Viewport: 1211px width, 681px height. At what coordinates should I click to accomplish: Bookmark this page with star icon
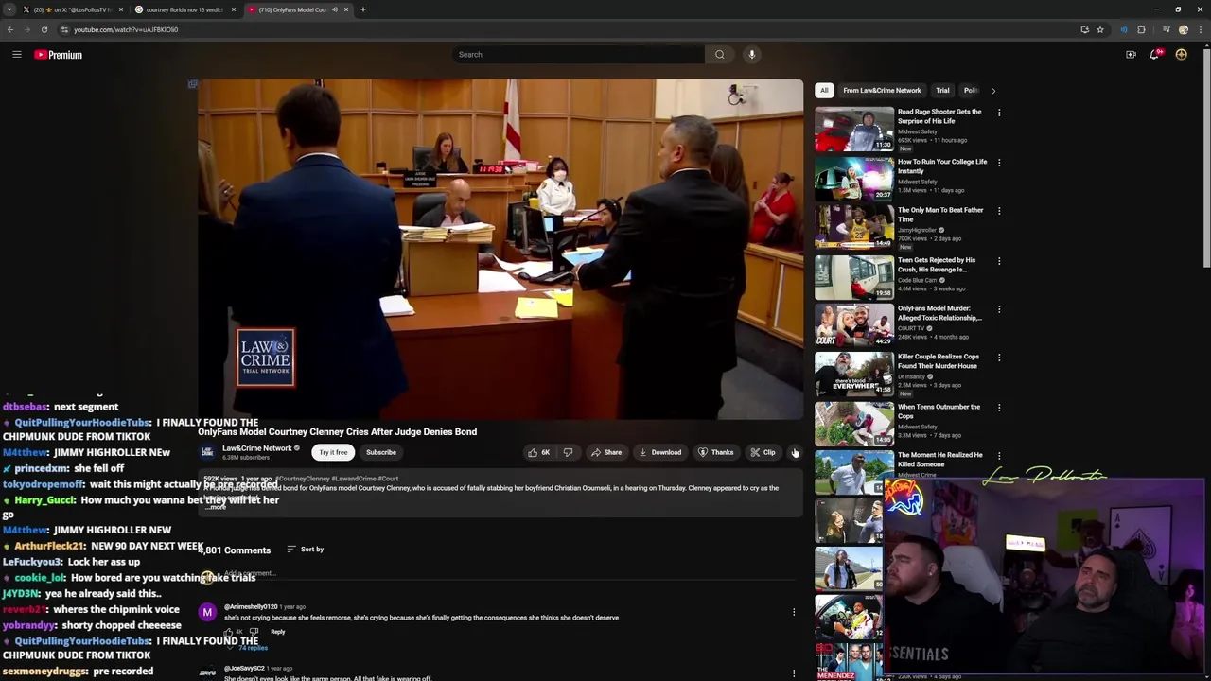tap(1100, 29)
